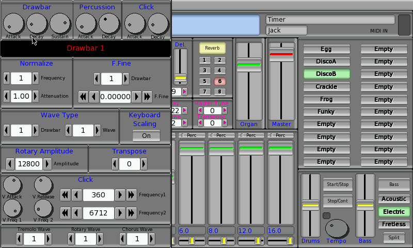Click the V.Freq 2 knob

tap(43, 208)
